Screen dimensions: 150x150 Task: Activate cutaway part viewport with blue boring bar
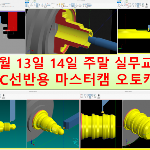[71, 31]
